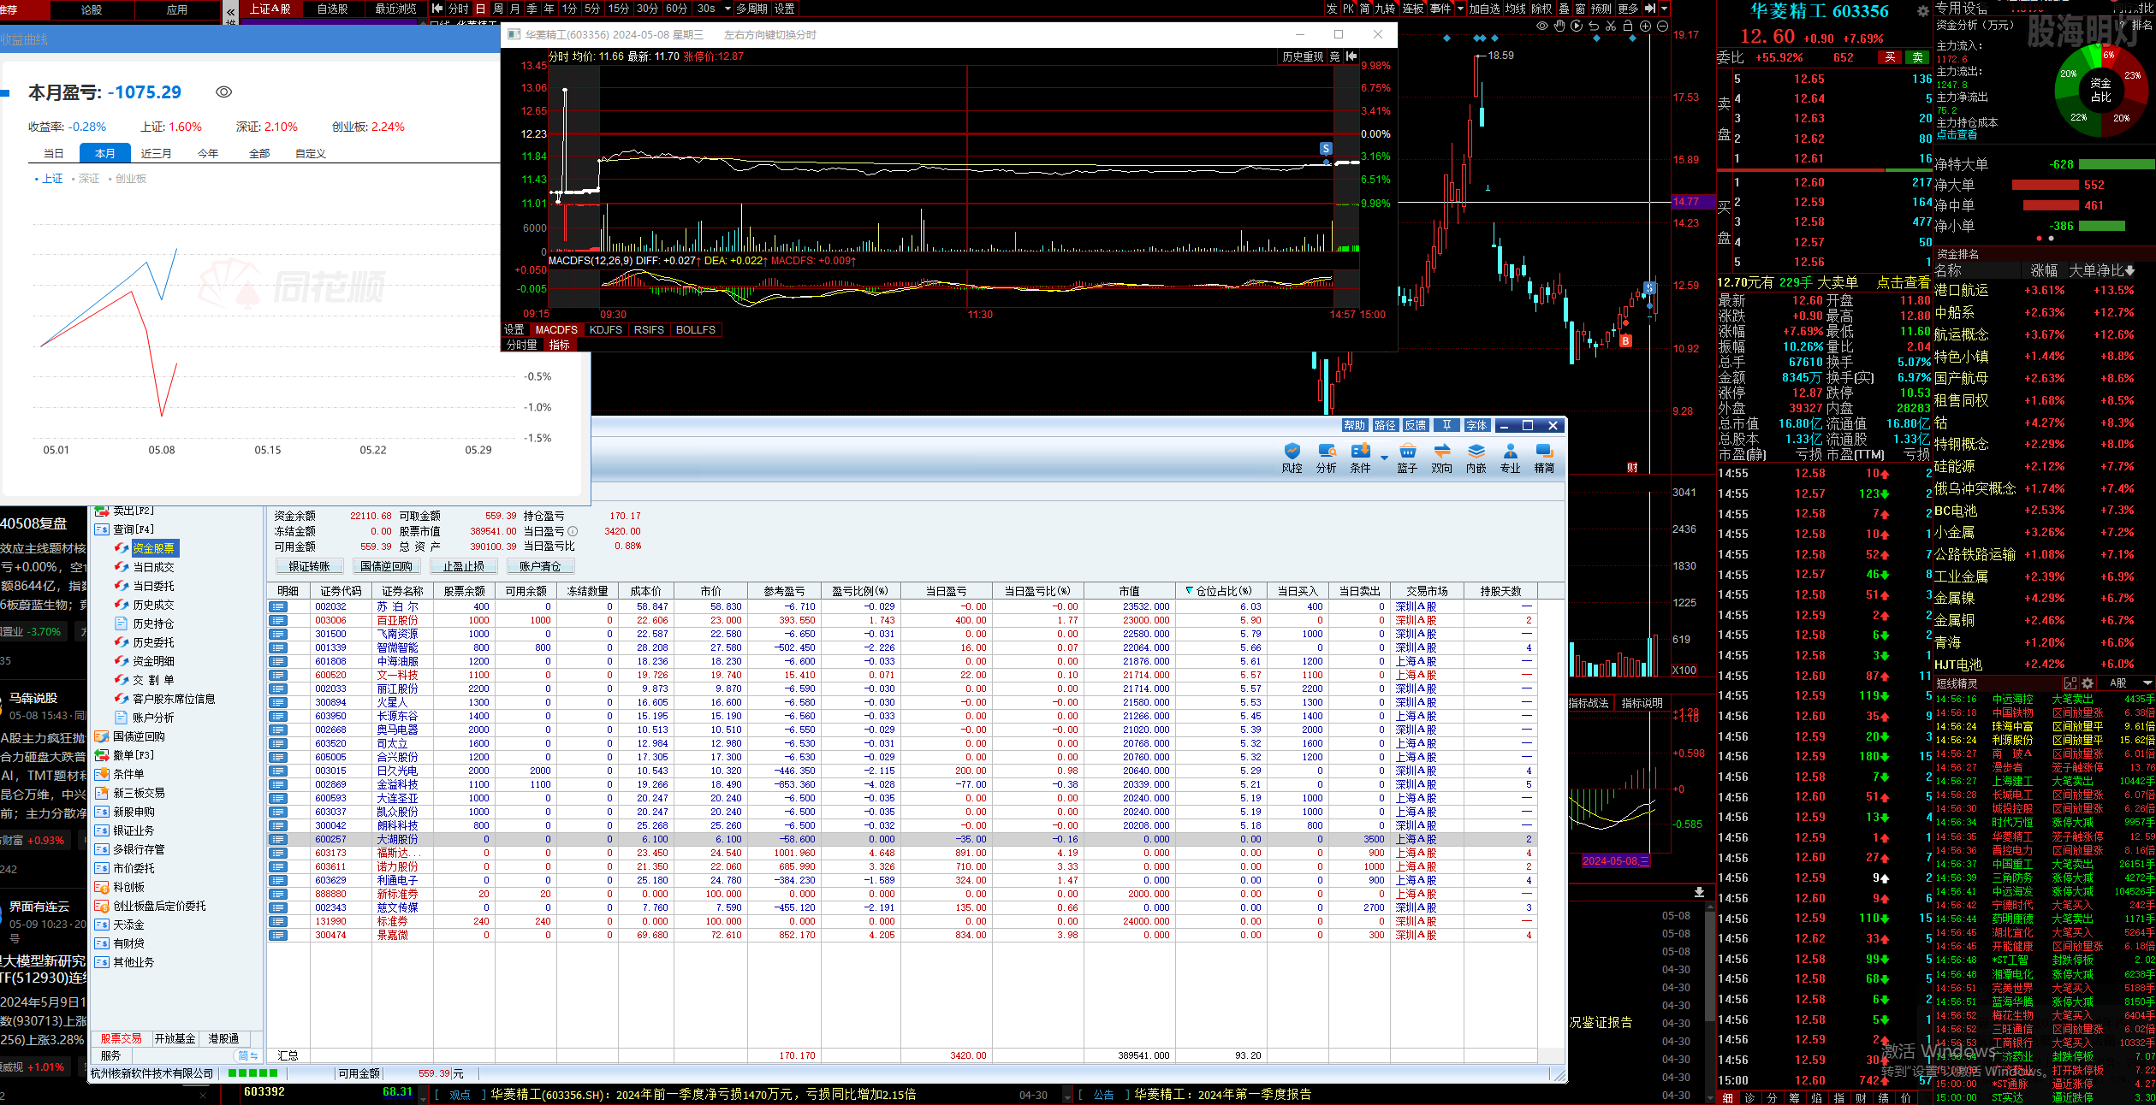Click the 资金占比 pie chart
The image size is (2156, 1105).
pyautogui.click(x=2100, y=91)
